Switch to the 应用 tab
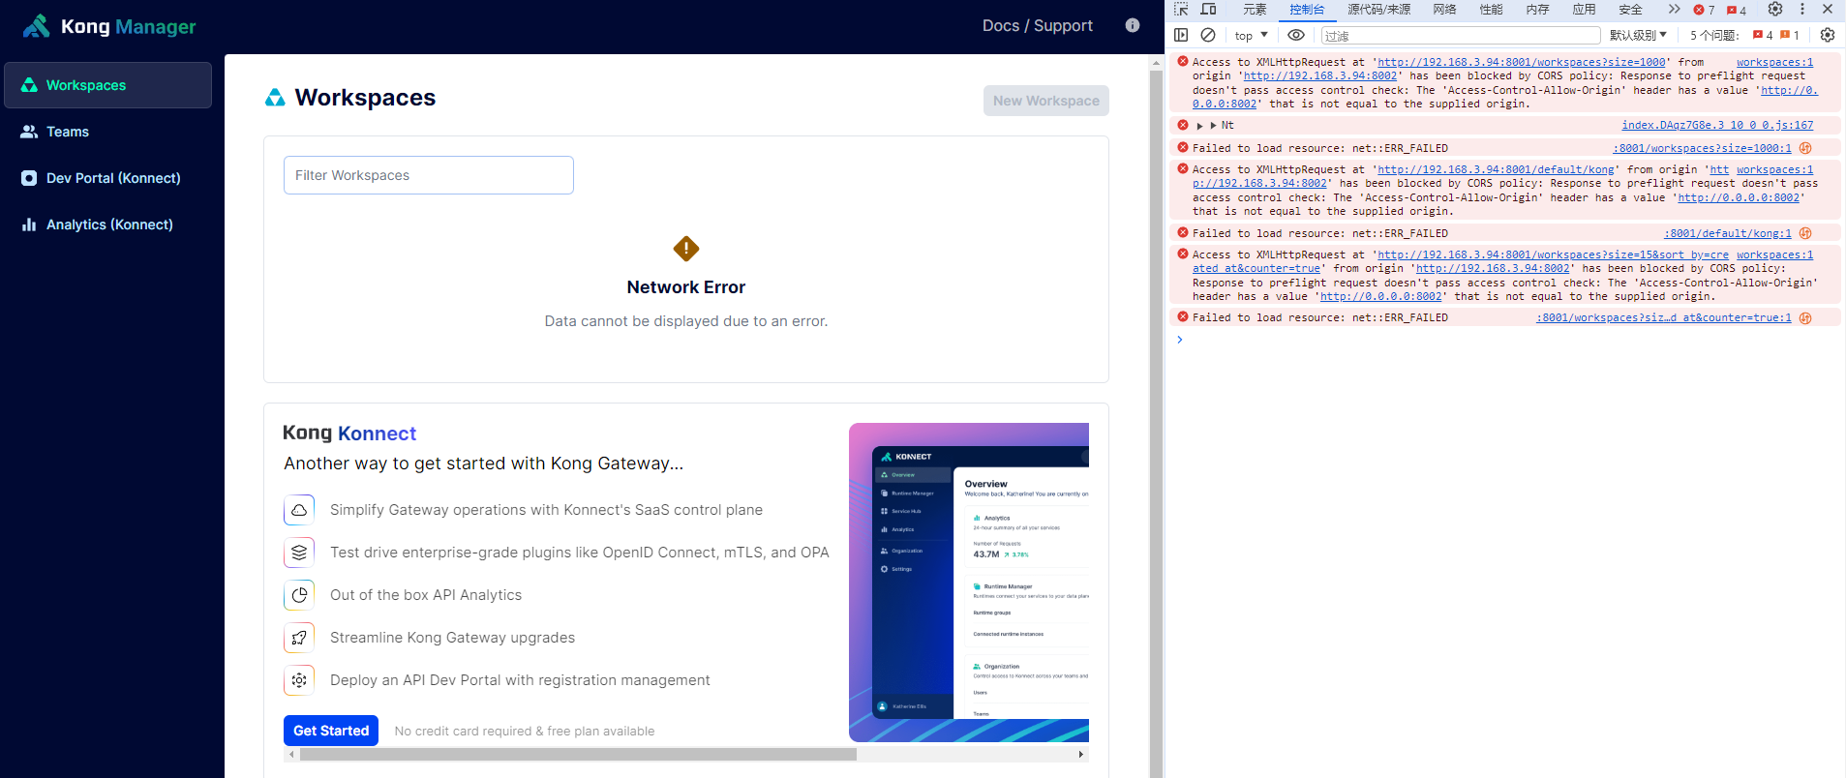Viewport: 1846px width, 778px height. click(1584, 10)
